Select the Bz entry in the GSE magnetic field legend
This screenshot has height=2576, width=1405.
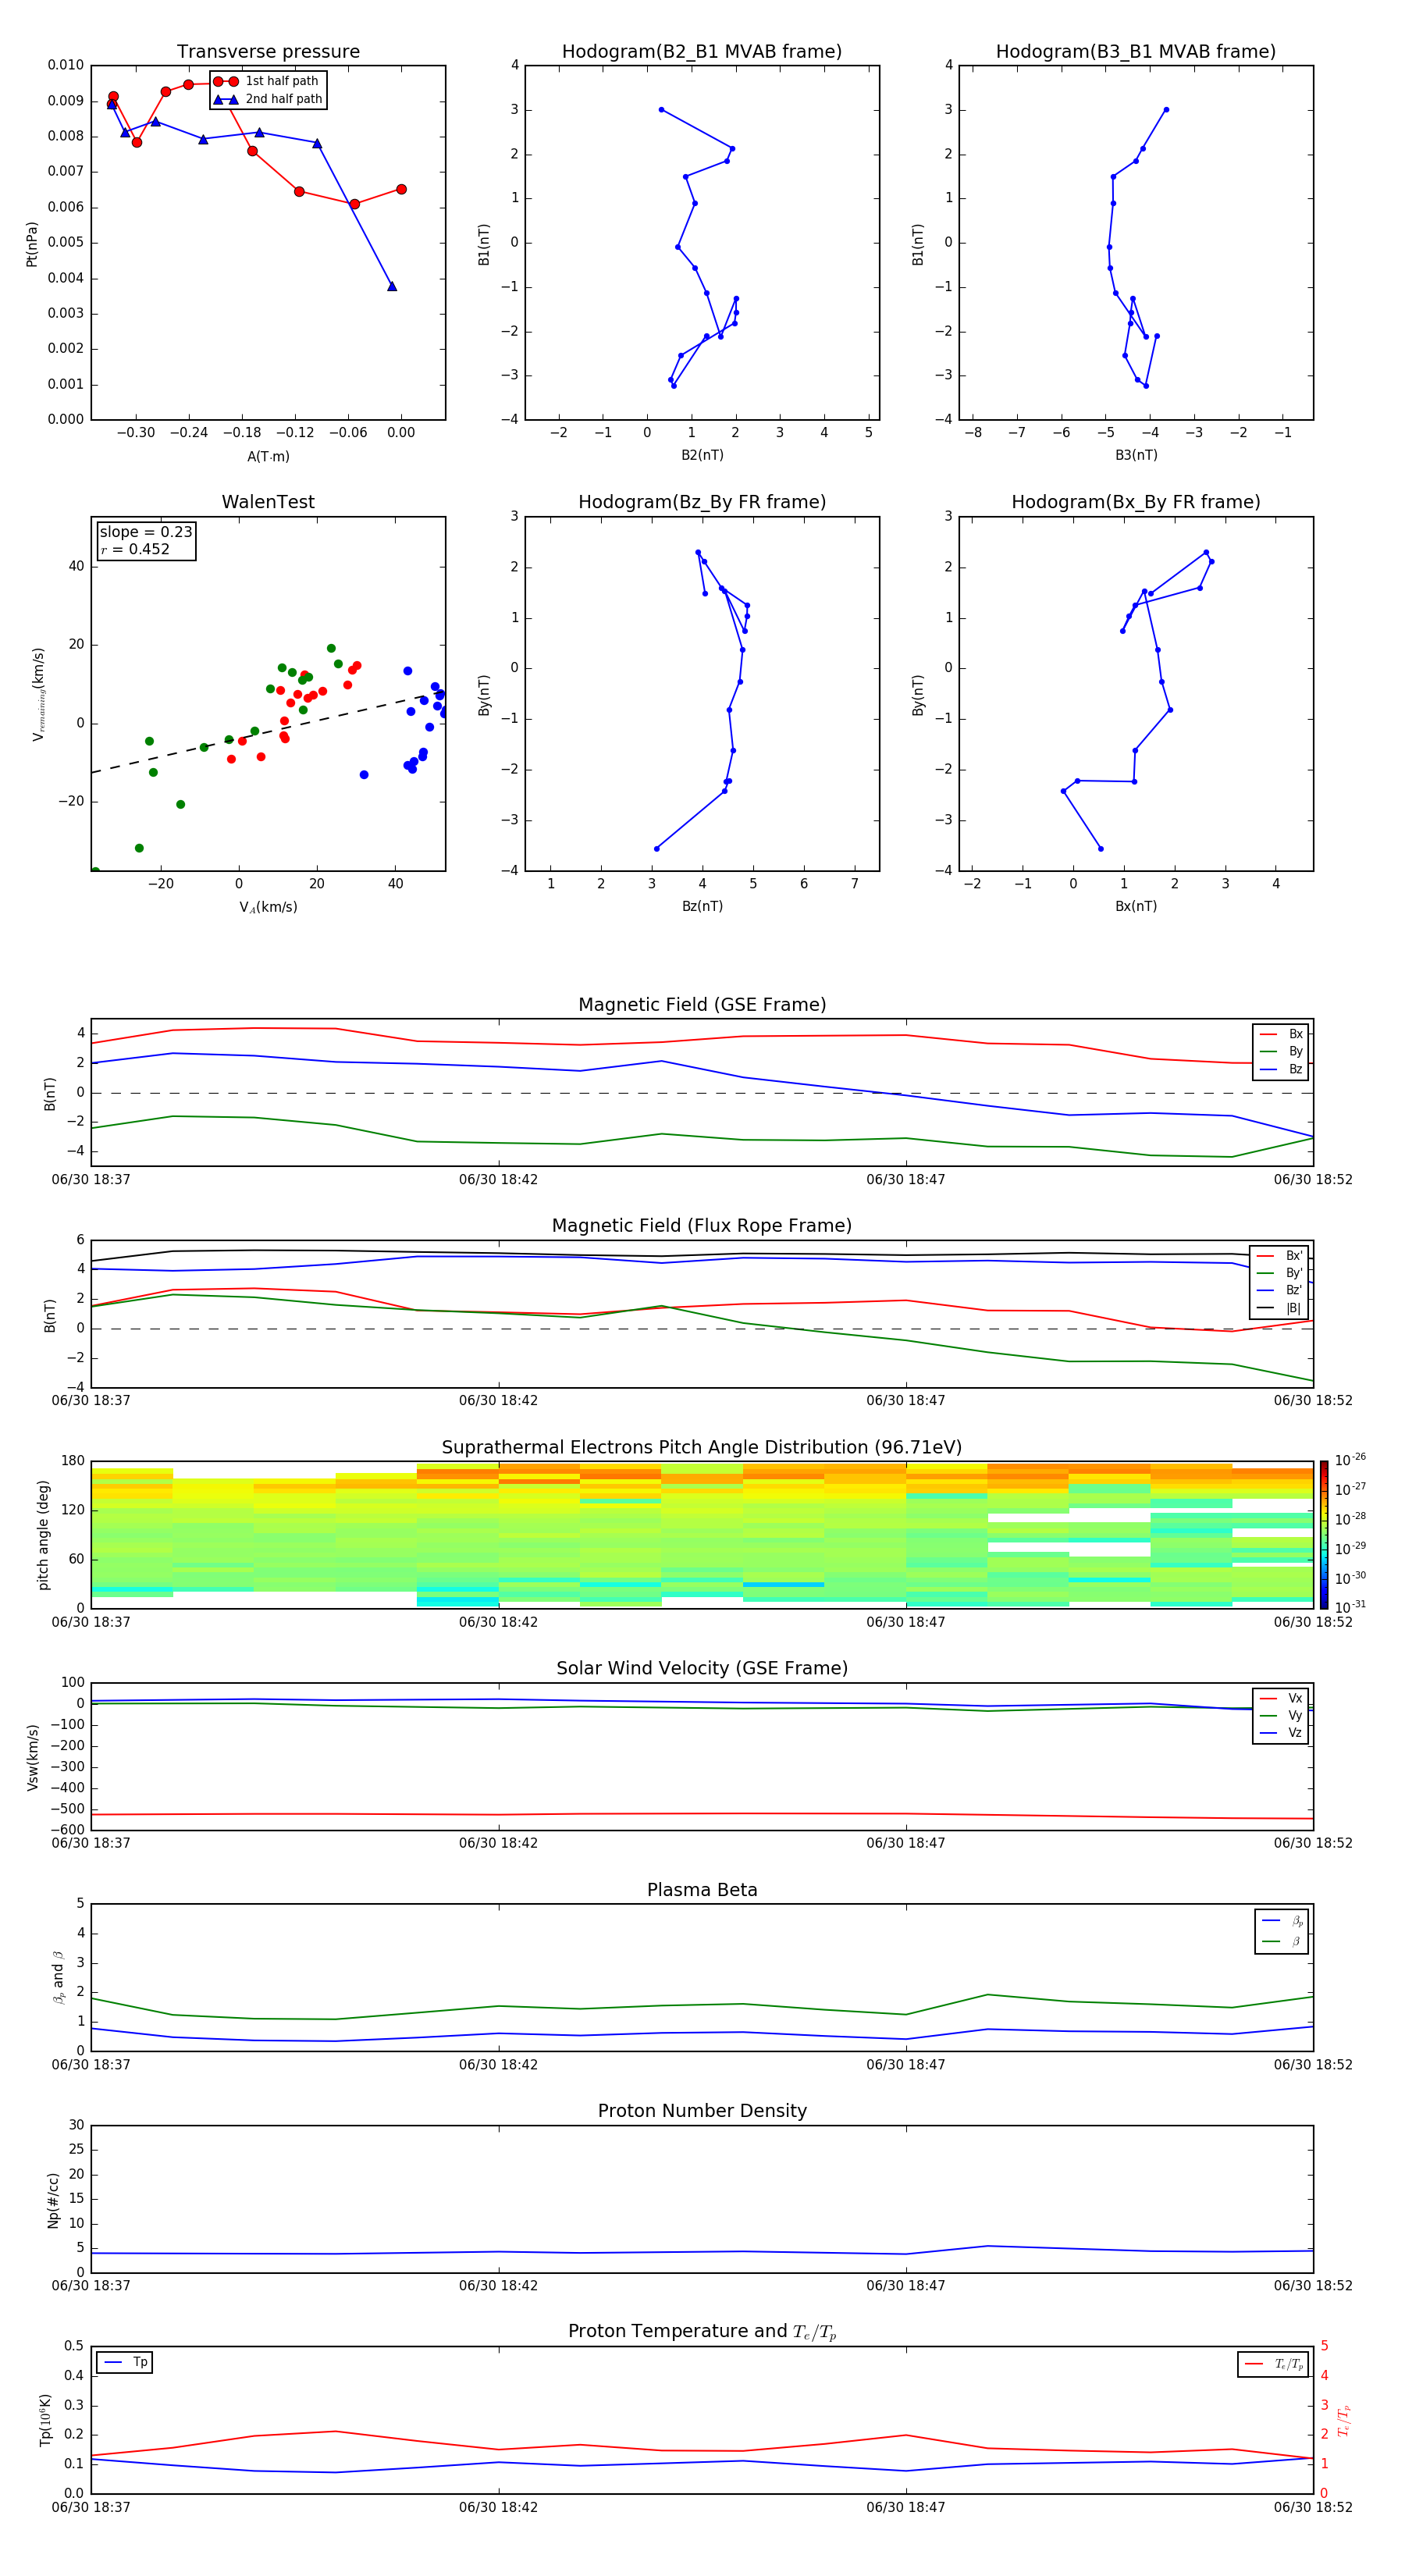click(x=1281, y=1069)
